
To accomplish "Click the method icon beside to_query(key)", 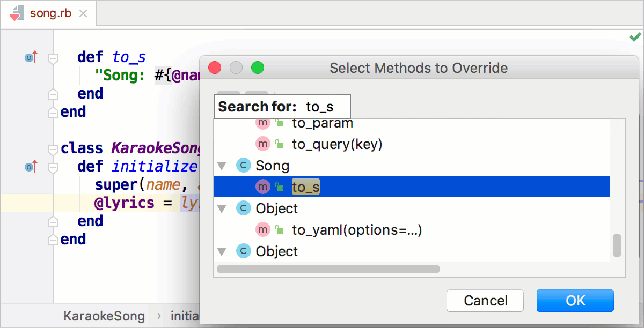I will [263, 144].
